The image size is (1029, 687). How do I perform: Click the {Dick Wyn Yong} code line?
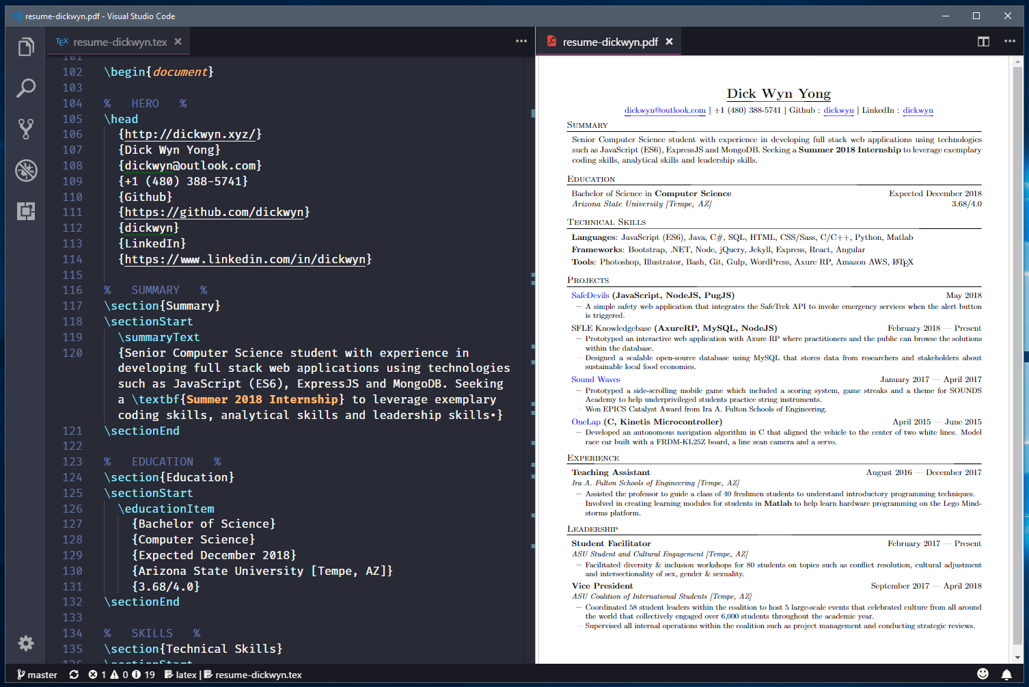169,150
